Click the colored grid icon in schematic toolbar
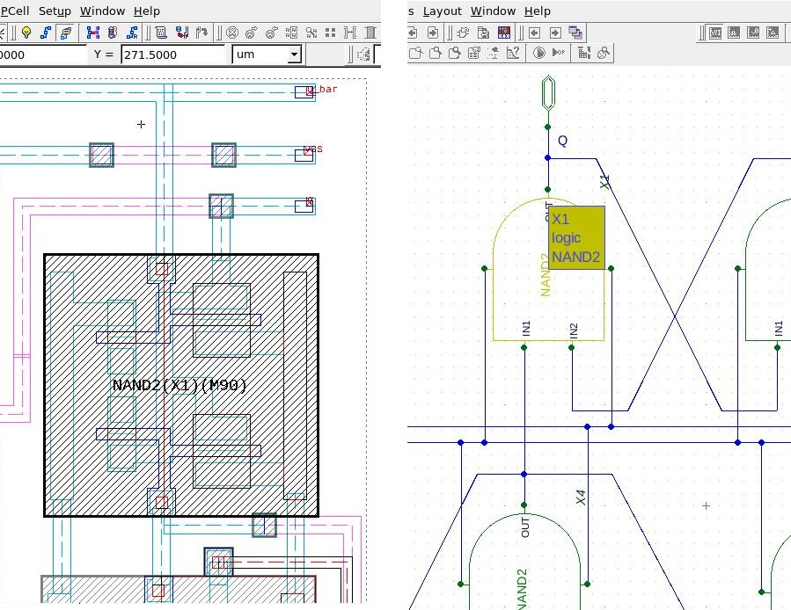The image size is (791, 610). pos(504,33)
